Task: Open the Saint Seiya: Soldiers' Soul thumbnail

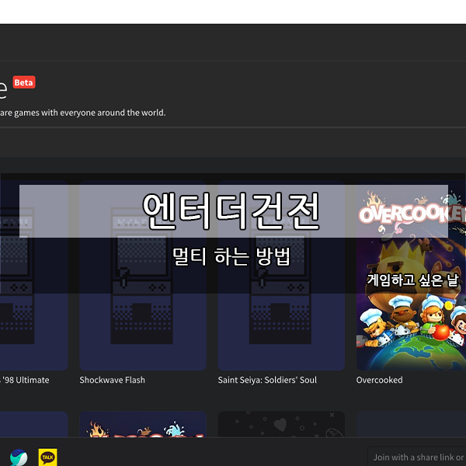Action: [281, 275]
